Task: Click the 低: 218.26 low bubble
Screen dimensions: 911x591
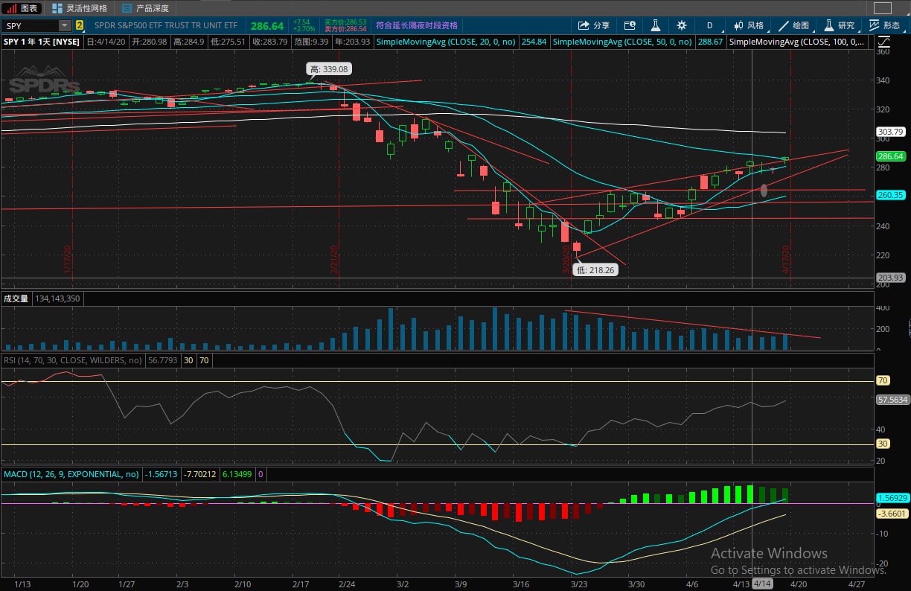Action: tap(596, 270)
